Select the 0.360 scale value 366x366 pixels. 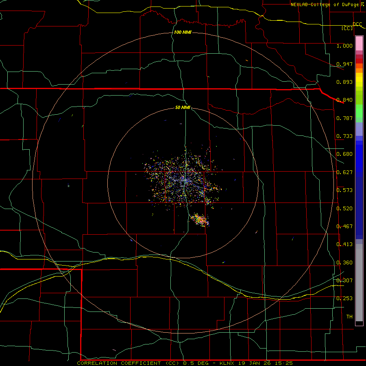pyautogui.click(x=344, y=263)
